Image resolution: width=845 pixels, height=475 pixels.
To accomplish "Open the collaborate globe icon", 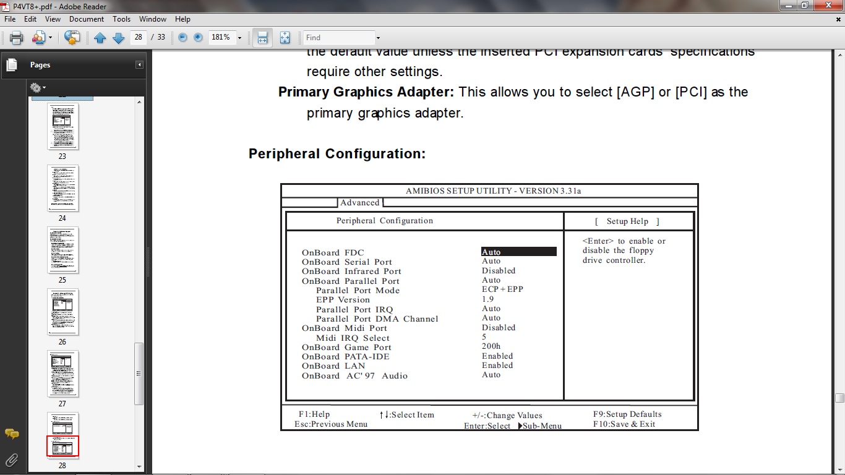I will pos(72,38).
